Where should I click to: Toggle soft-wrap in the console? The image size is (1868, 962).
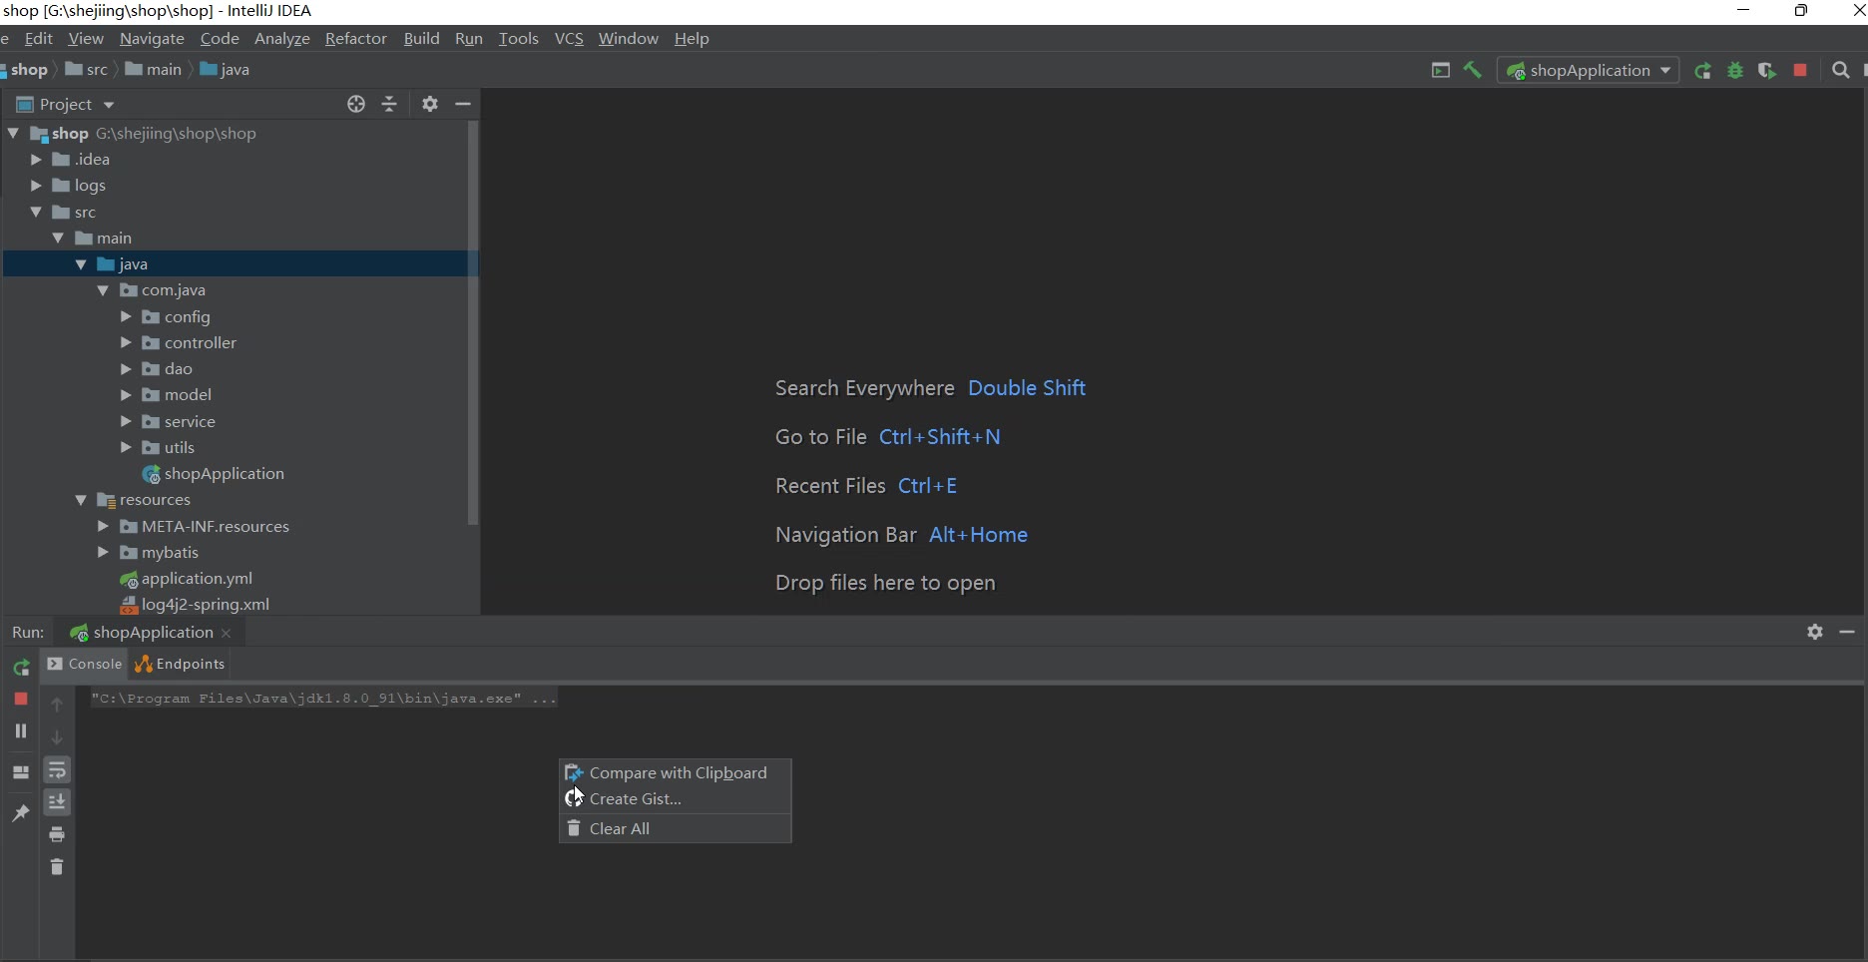tap(57, 769)
